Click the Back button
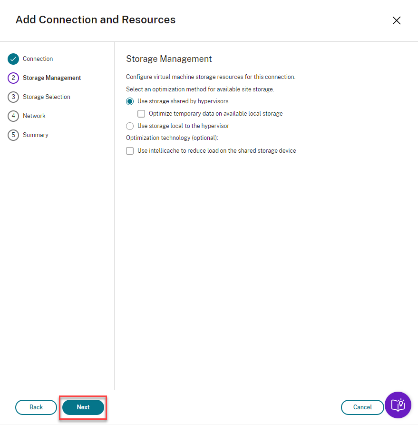 (36, 407)
